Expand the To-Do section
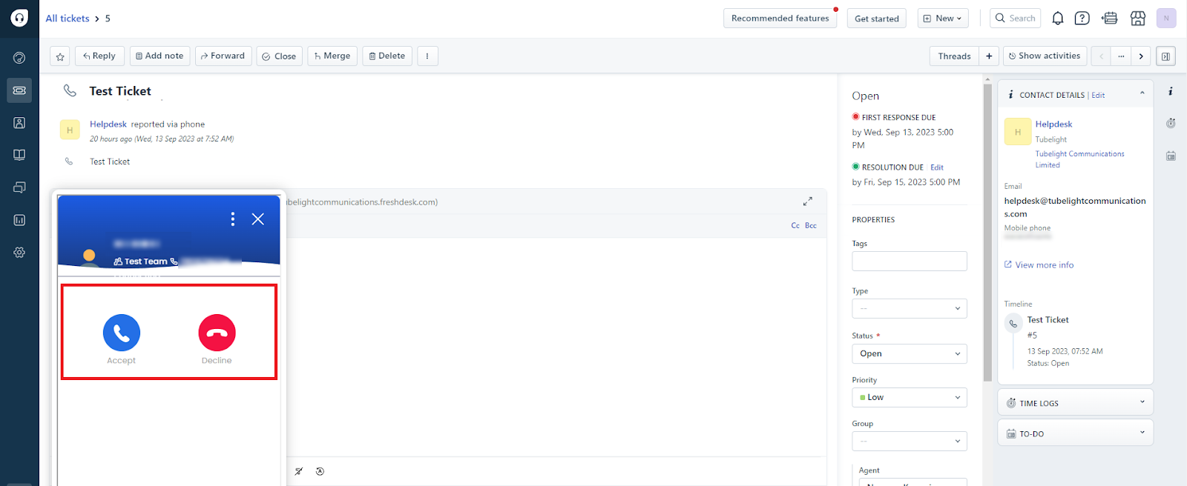 point(1075,433)
